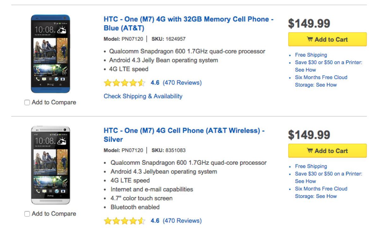This screenshot has height=234, width=379.
Task: Check Add to Compare for silver phone
Action: [x=27, y=214]
